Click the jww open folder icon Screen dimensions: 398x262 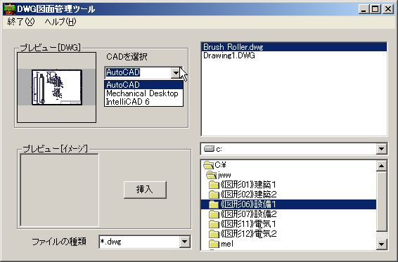(x=212, y=175)
